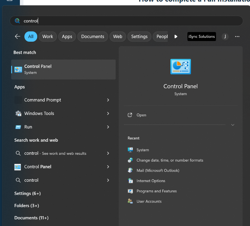Click the Run app icon
Viewport: 250px width, 226px height.
click(x=18, y=127)
